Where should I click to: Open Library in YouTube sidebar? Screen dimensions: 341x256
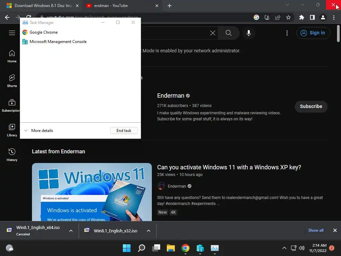pos(12,130)
